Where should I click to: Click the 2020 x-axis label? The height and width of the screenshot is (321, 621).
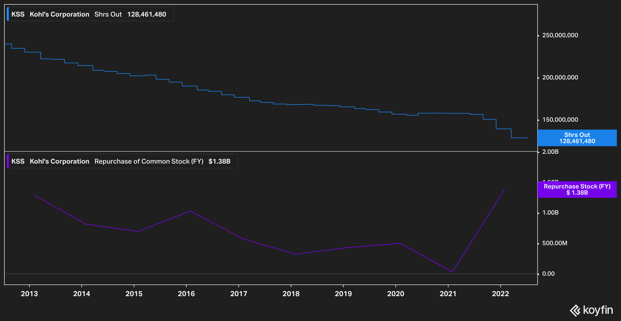pos(396,294)
